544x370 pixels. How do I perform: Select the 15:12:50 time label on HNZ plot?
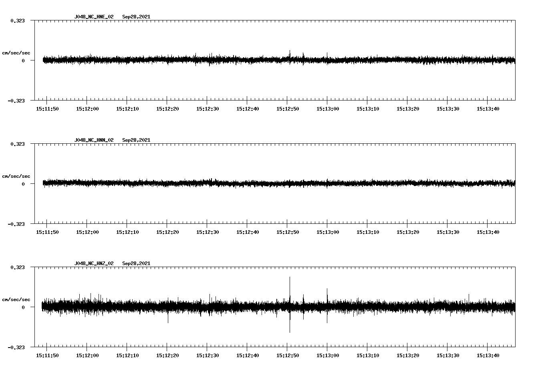tap(288, 356)
